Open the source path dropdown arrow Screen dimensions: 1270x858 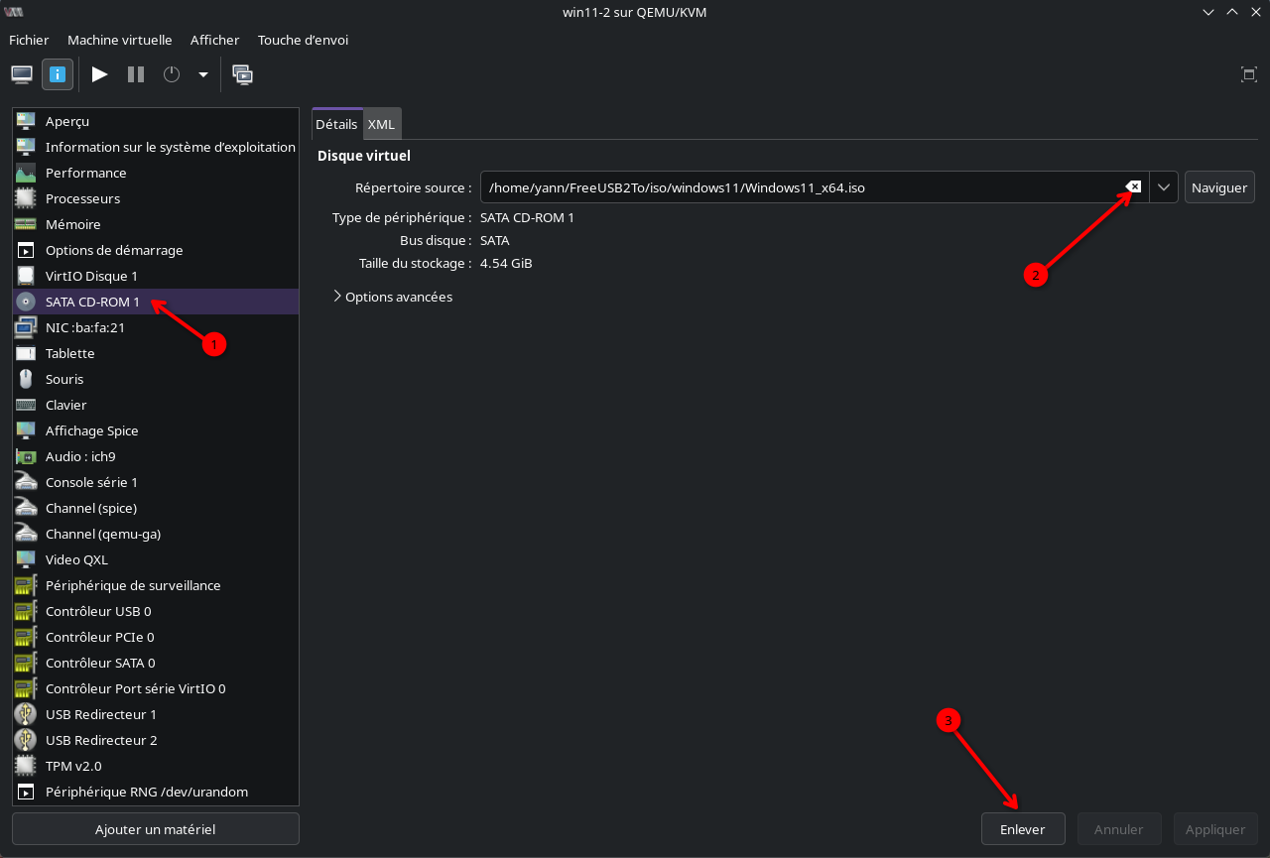[x=1164, y=187]
